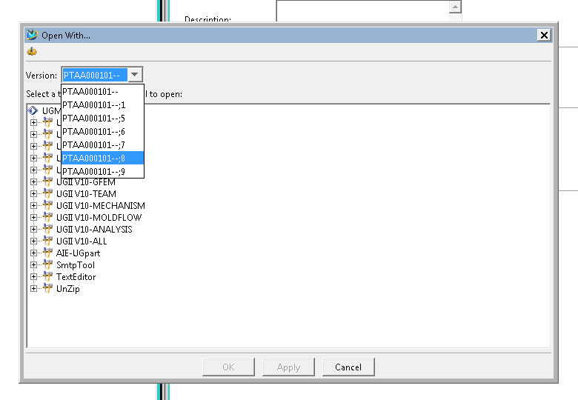This screenshot has height=400, width=578.
Task: Open the Version dropdown arrow
Action: coord(135,75)
